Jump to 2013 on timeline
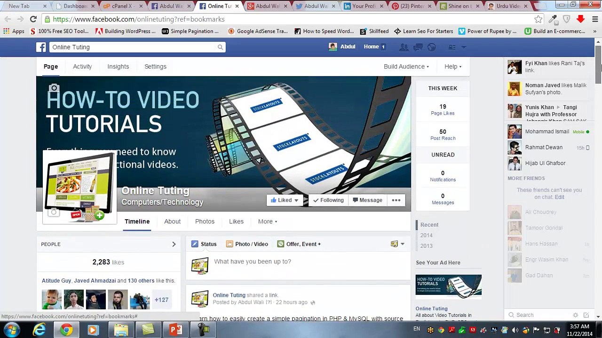The width and height of the screenshot is (602, 338). (x=426, y=246)
